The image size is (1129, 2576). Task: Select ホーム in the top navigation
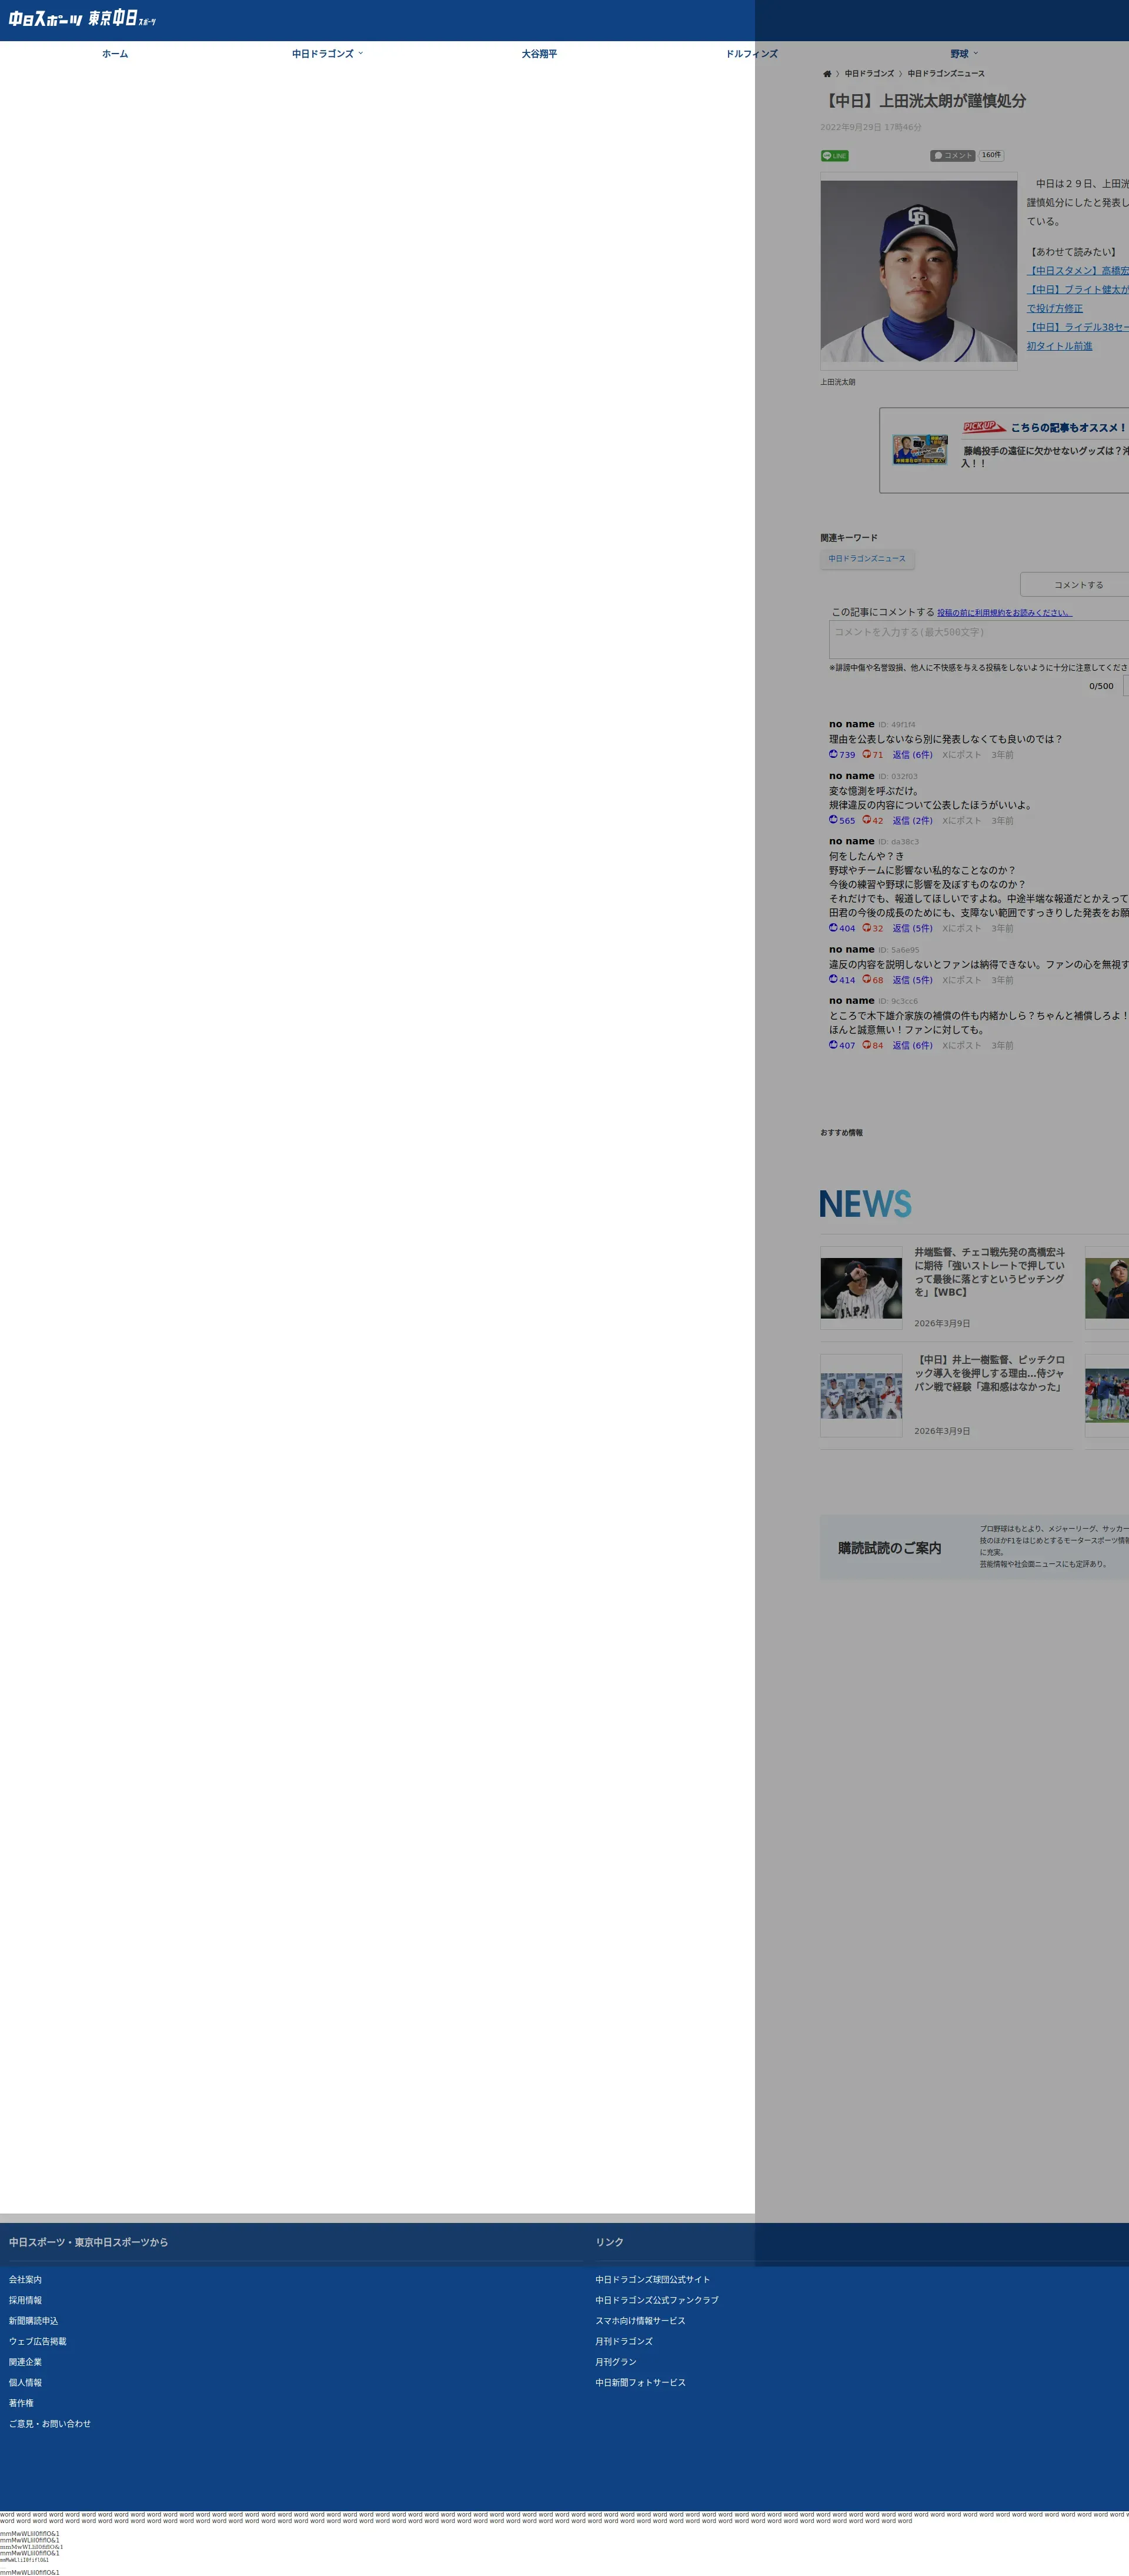115,54
